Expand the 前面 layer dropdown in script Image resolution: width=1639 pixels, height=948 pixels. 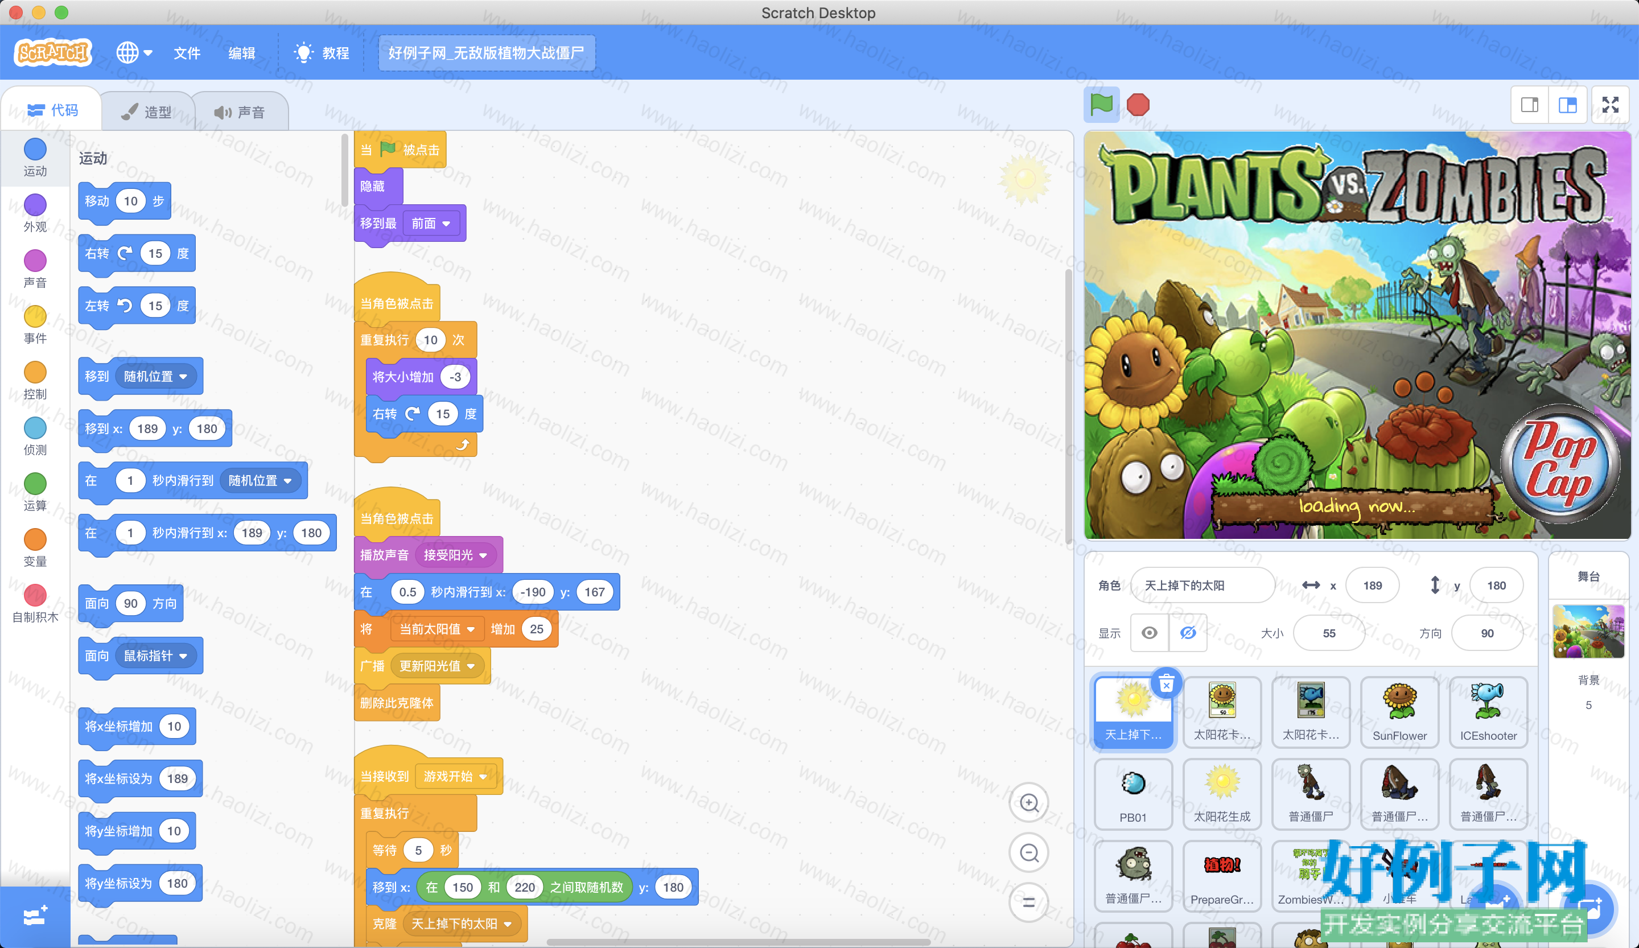tap(431, 224)
